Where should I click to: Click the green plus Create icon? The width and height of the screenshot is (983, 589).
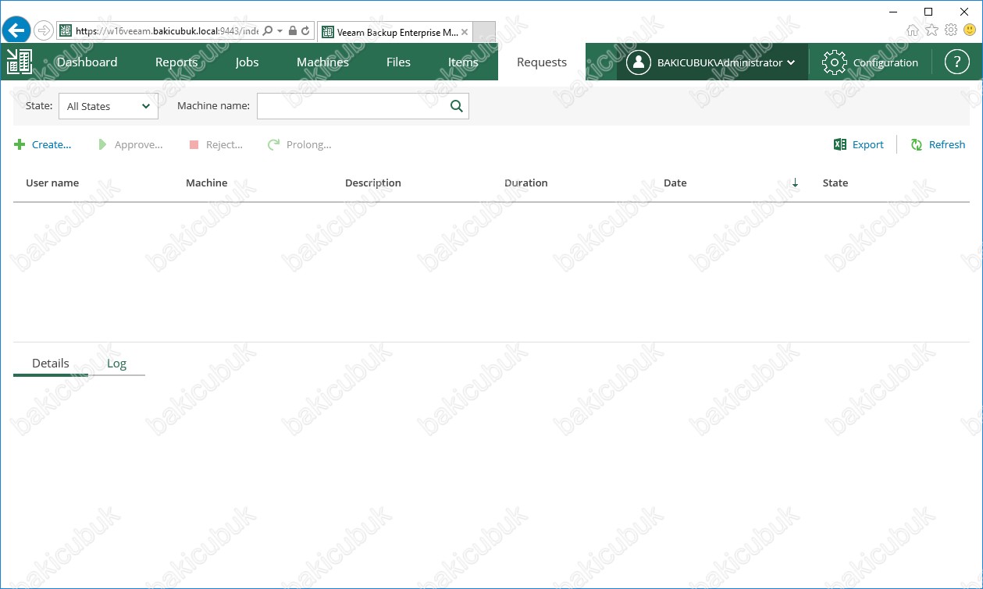click(20, 145)
